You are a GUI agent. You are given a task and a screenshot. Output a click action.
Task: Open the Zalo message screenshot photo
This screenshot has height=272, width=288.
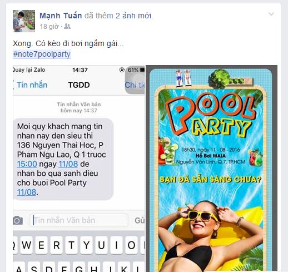(x=78, y=169)
